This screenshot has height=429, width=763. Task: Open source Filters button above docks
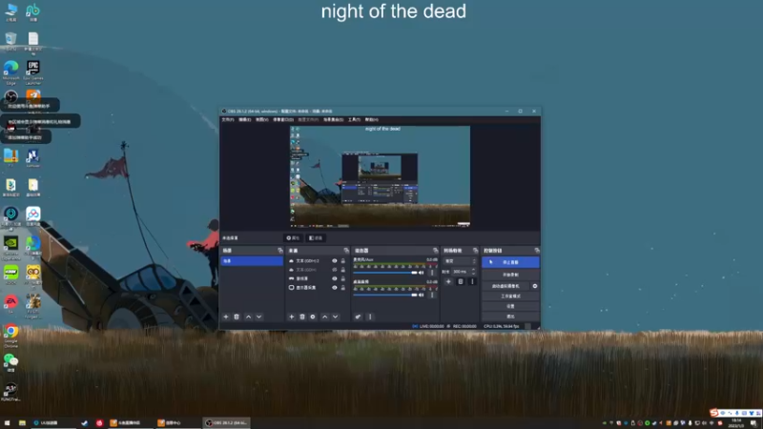pyautogui.click(x=316, y=238)
